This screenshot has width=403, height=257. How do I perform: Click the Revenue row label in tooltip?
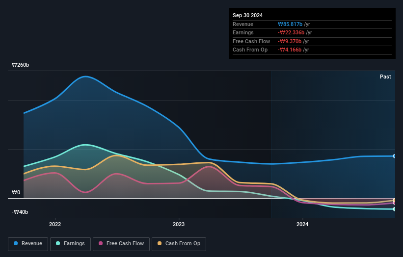click(x=243, y=24)
